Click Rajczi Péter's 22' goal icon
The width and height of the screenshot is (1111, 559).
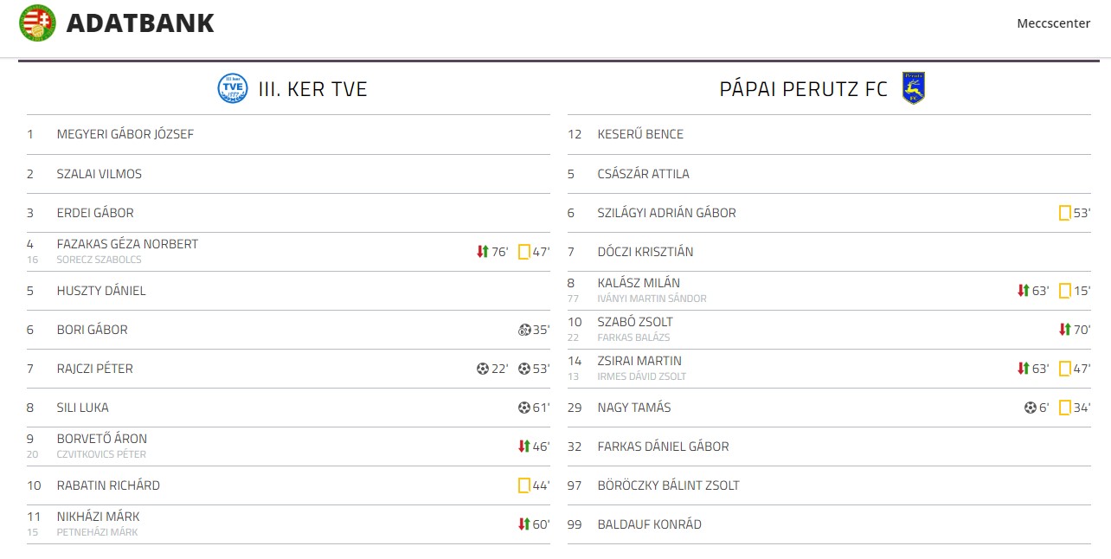(483, 369)
